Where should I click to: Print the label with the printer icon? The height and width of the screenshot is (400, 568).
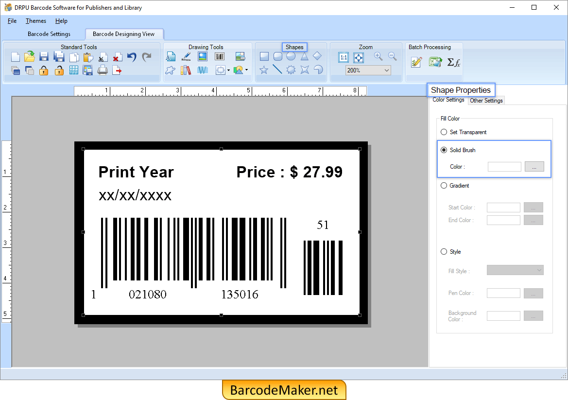tap(103, 70)
